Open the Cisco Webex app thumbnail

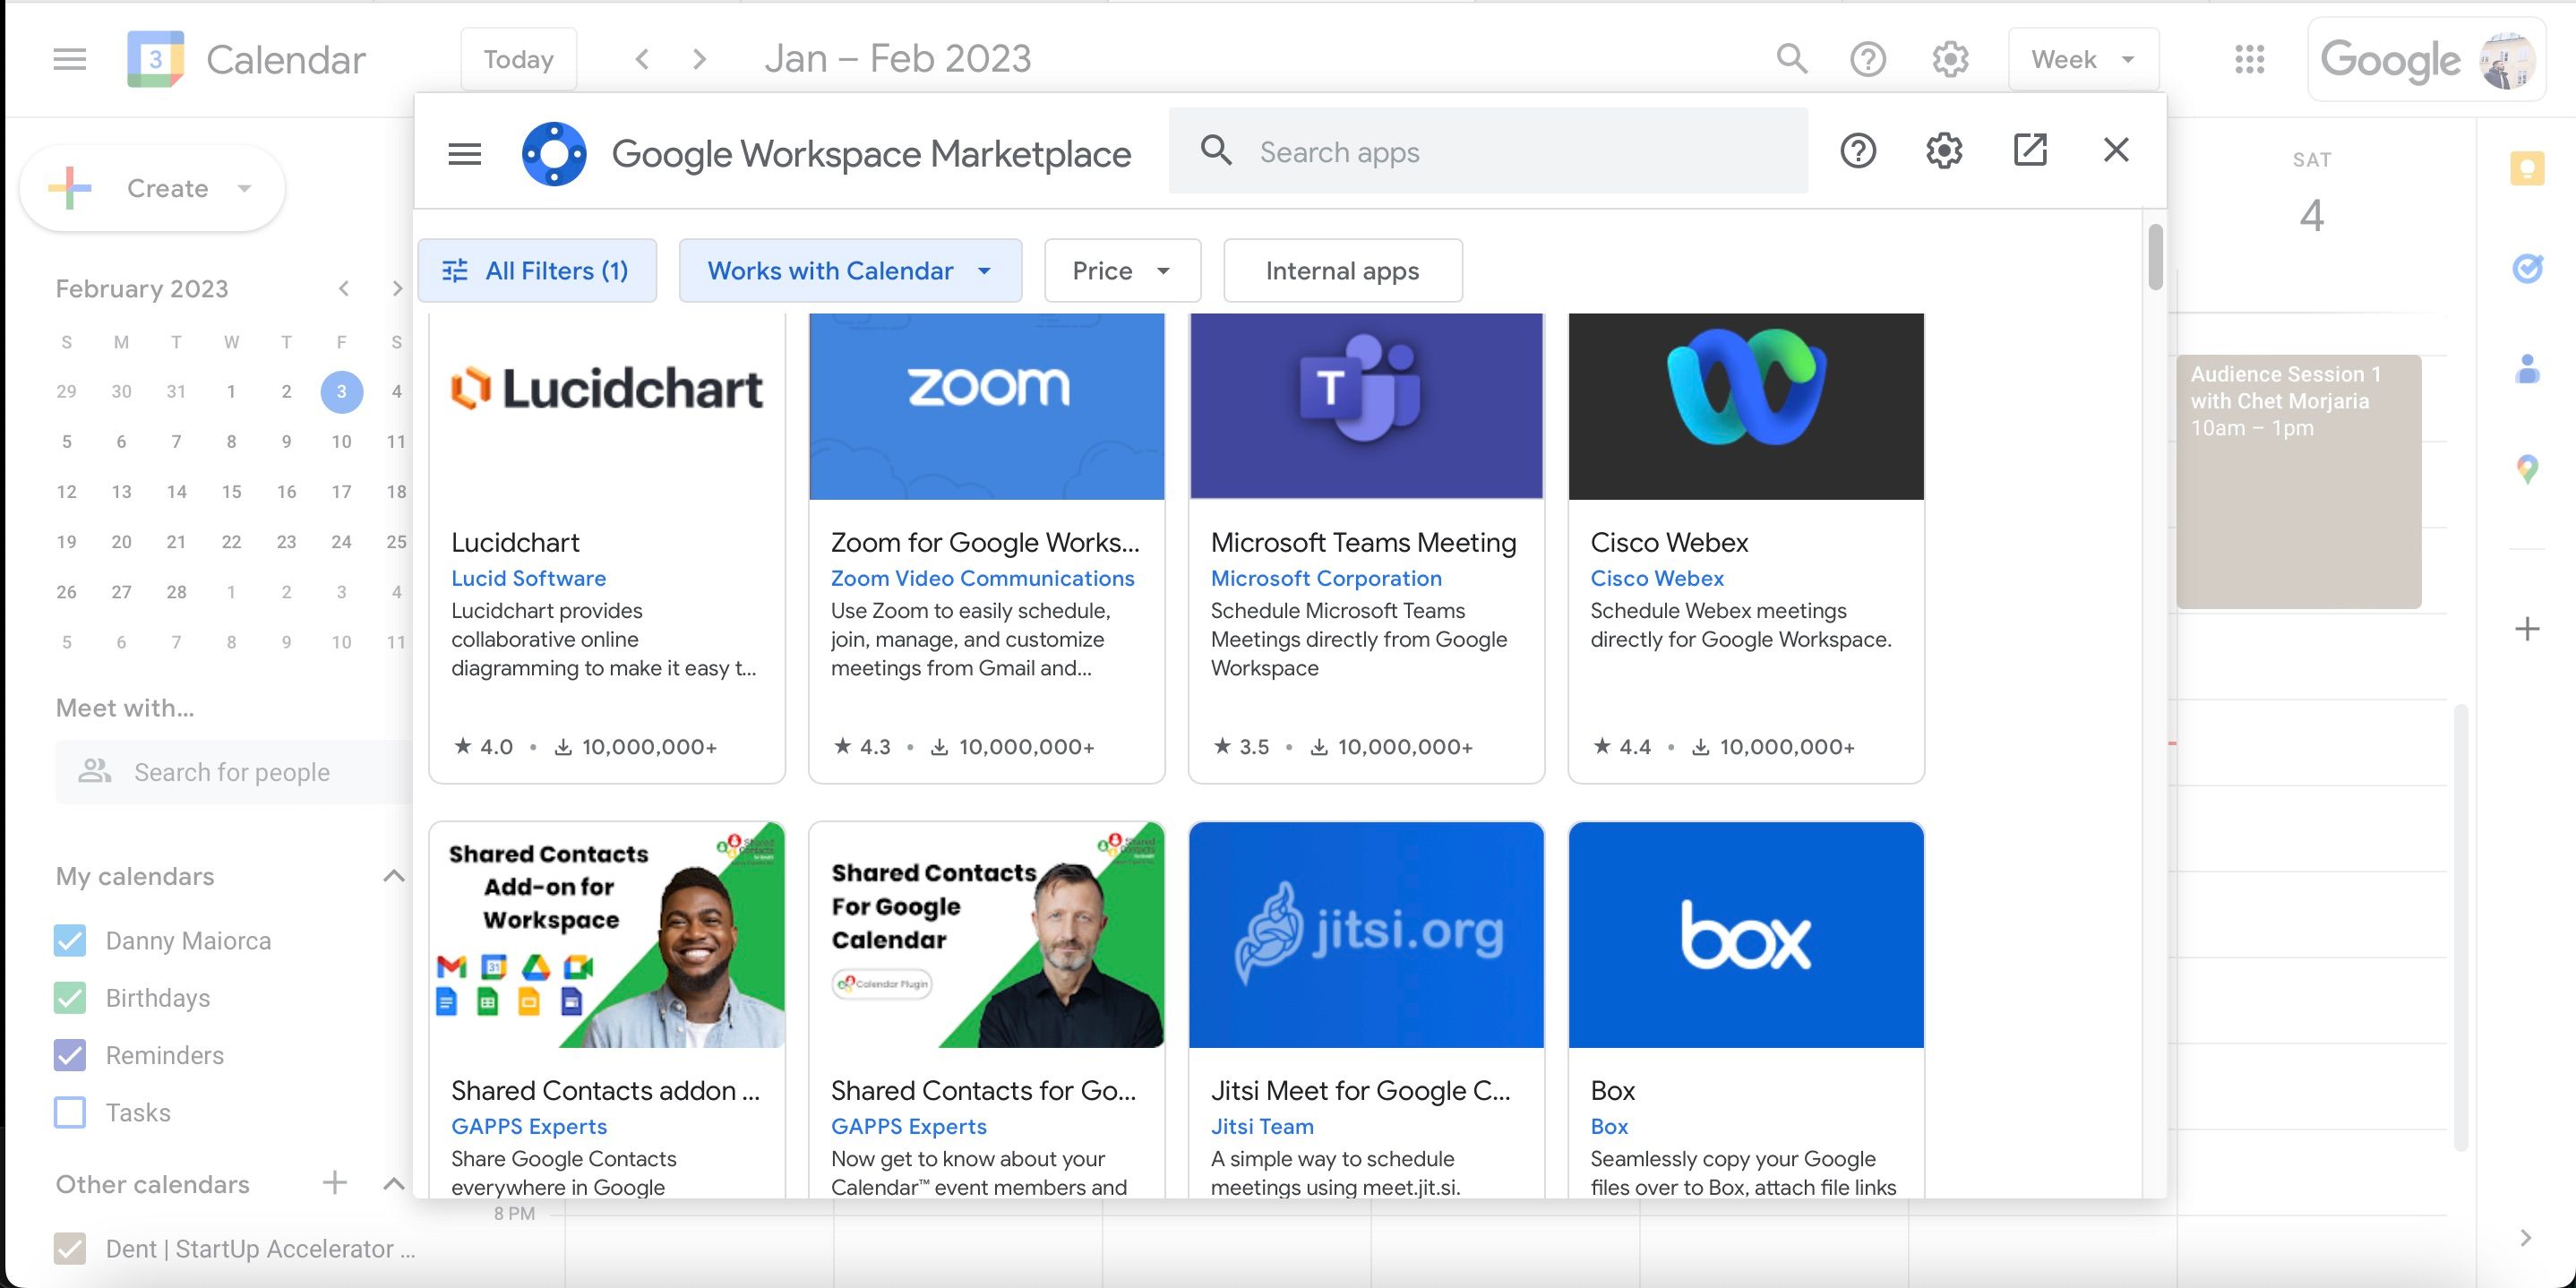click(1745, 406)
